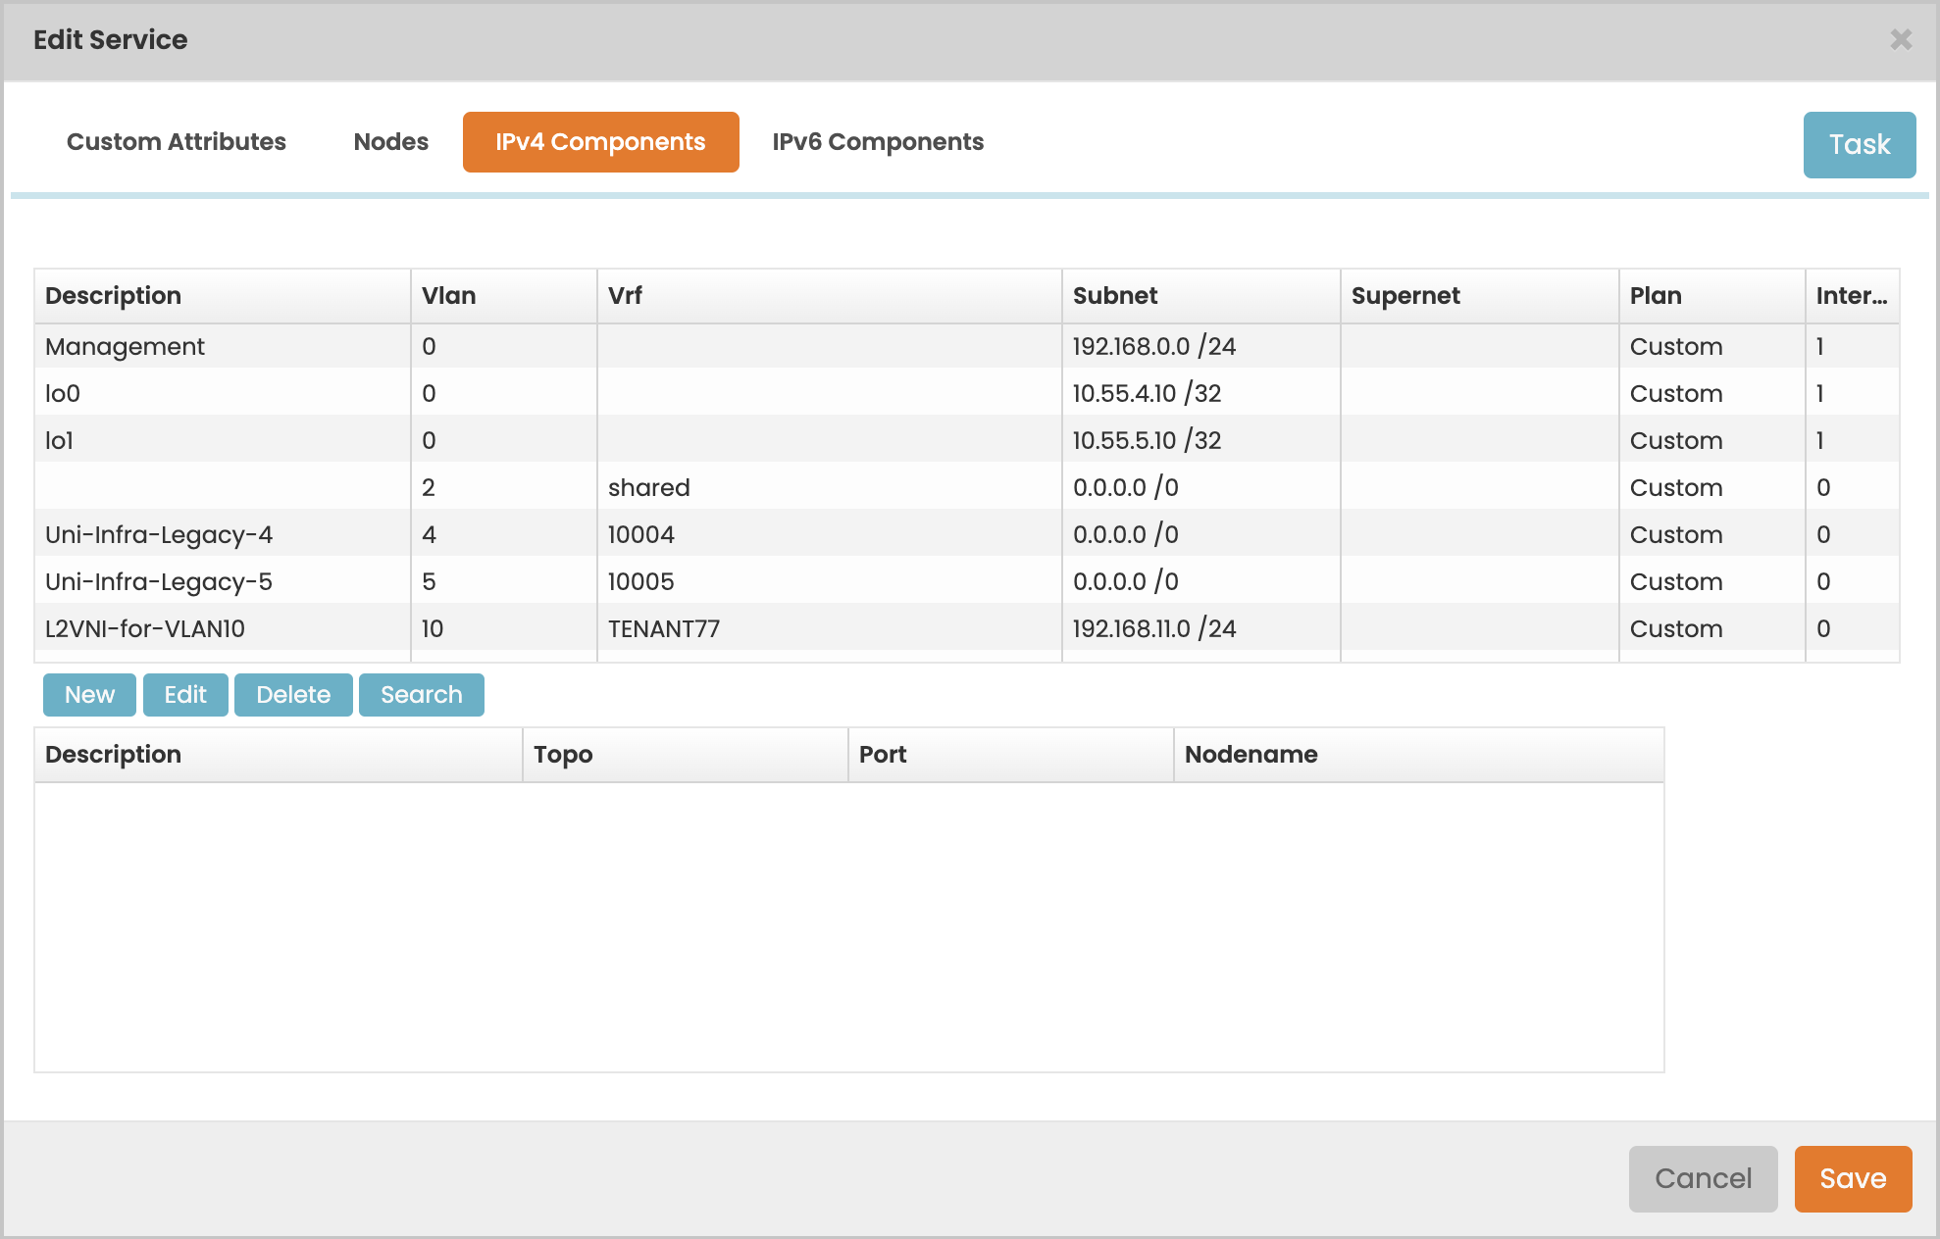Switch to IPv6 Components tab
The height and width of the screenshot is (1239, 1940).
878,142
